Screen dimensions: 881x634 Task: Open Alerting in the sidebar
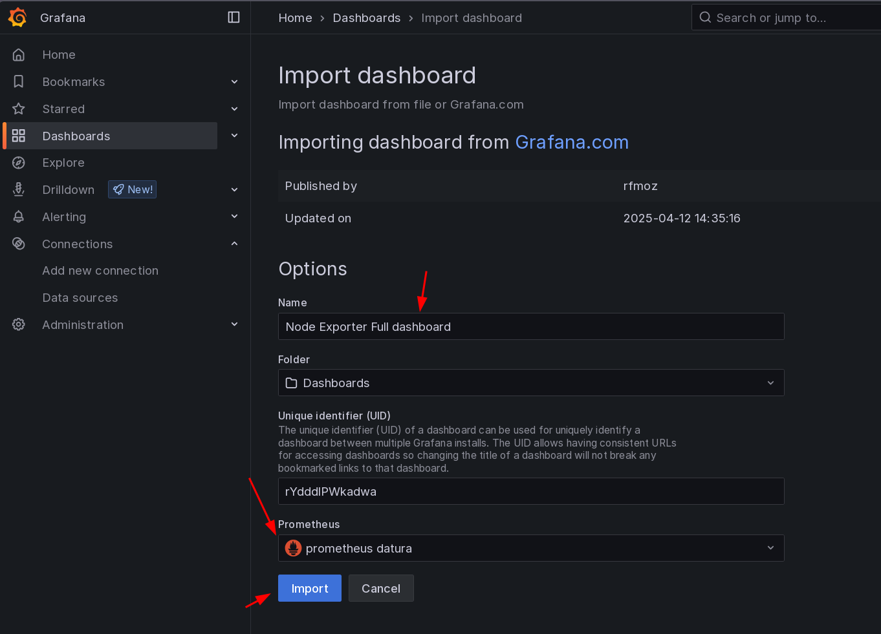pyautogui.click(x=64, y=217)
